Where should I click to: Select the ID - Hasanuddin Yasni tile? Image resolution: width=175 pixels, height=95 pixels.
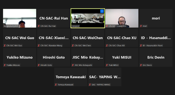click(x=156, y=38)
